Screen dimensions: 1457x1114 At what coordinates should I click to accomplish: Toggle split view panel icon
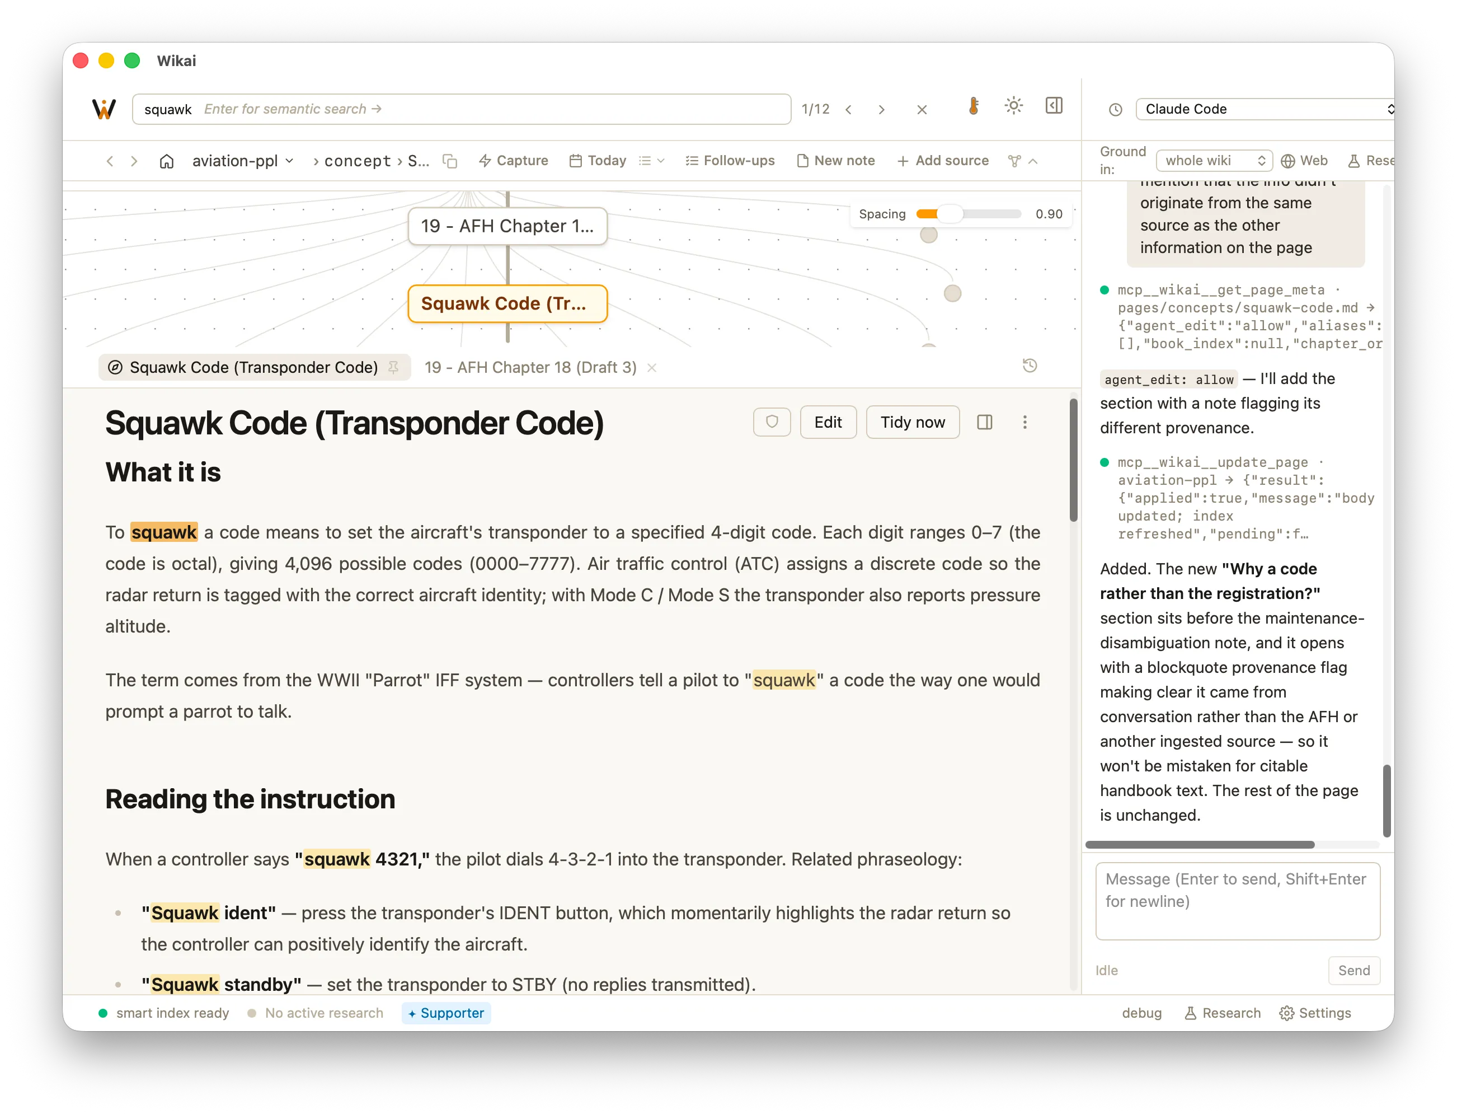985,423
